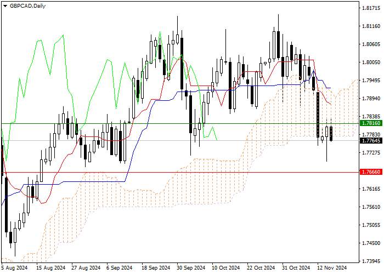This screenshot has width=384, height=274.
Task: Click the 1.78940 price scale value
Action: [371, 99]
